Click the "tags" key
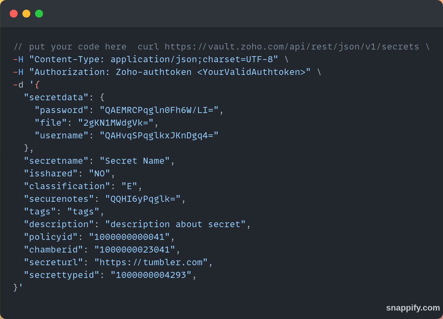This screenshot has width=443, height=319. tap(40, 211)
